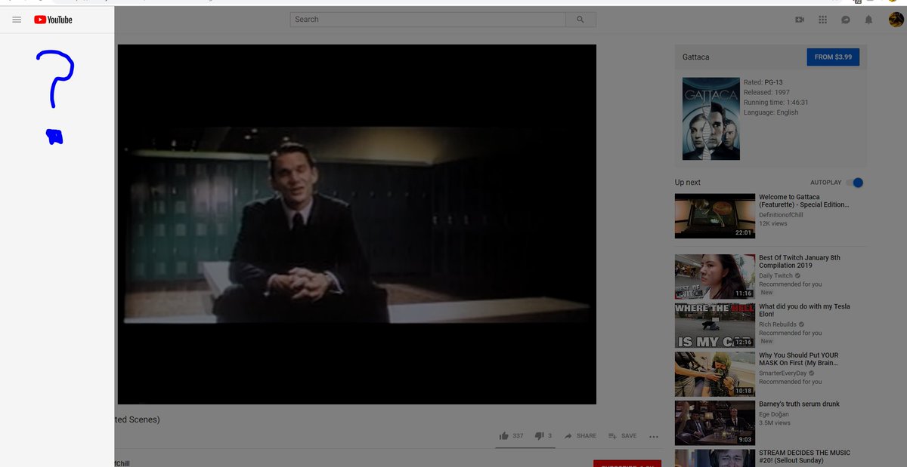Open the account avatar menu
This screenshot has width=907, height=467.
click(x=896, y=18)
